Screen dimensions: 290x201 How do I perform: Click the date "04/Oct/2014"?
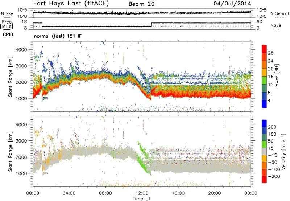point(232,4)
